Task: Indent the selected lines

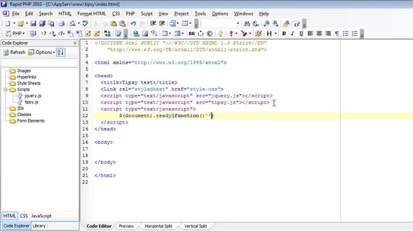Action: pos(153,24)
